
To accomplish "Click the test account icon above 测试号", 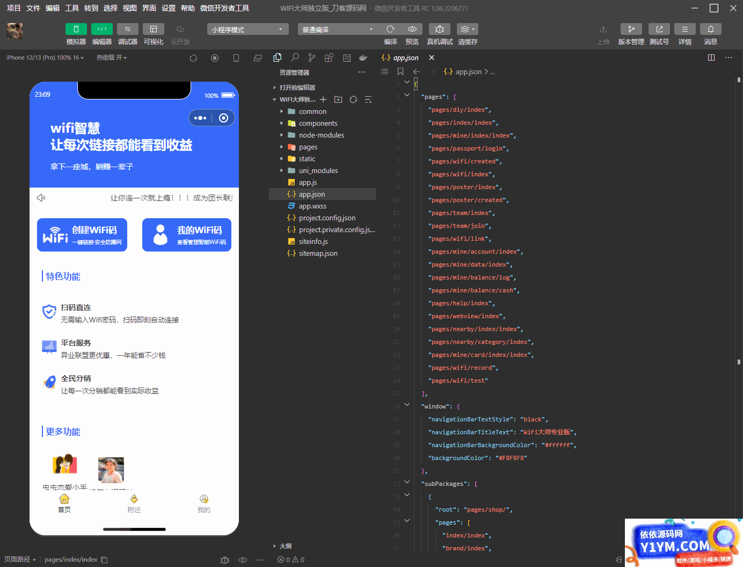I will tap(659, 29).
